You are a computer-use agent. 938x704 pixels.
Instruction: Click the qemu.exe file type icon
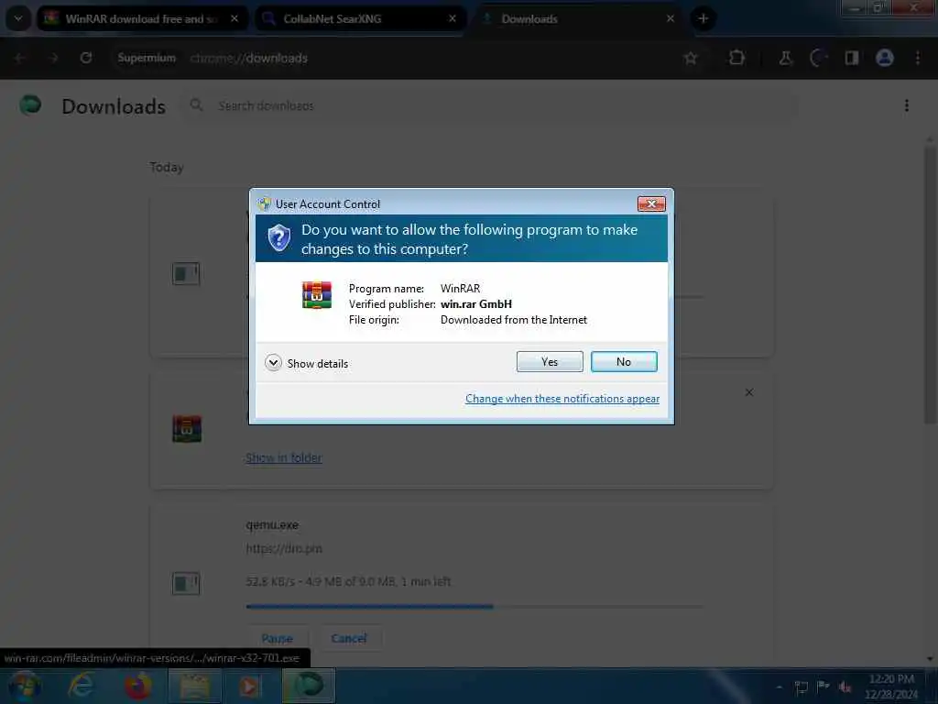[186, 583]
